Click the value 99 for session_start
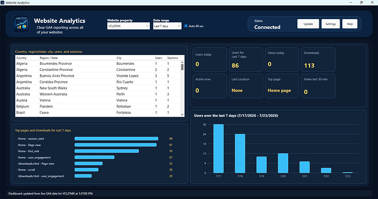The width and height of the screenshot is (378, 199). tap(171, 138)
